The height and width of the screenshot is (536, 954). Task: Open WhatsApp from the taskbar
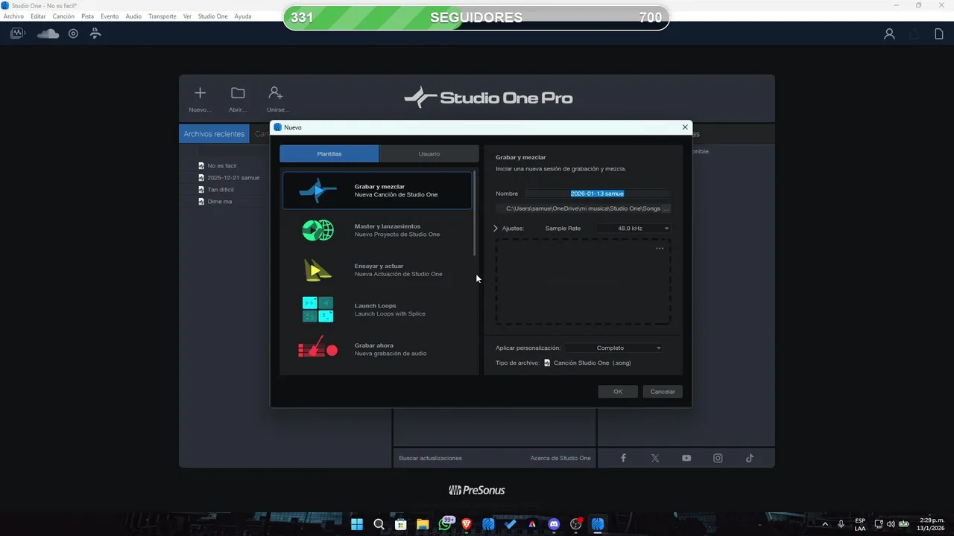click(445, 524)
